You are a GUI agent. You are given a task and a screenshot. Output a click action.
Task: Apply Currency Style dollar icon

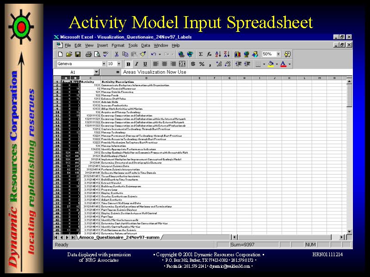[x=193, y=64]
